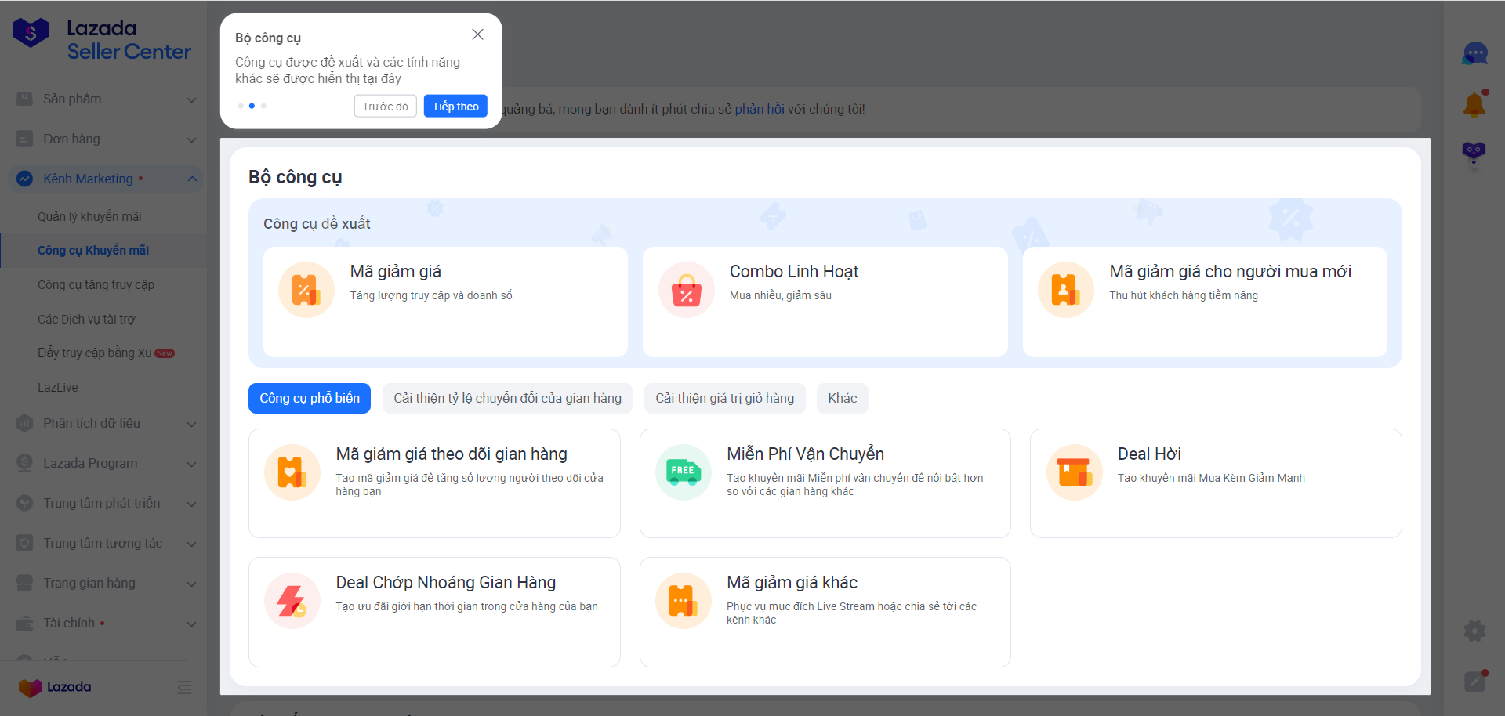This screenshot has width=1505, height=716.
Task: Click the Deal Chớp Nhoáng lightning icon
Action: click(x=292, y=601)
